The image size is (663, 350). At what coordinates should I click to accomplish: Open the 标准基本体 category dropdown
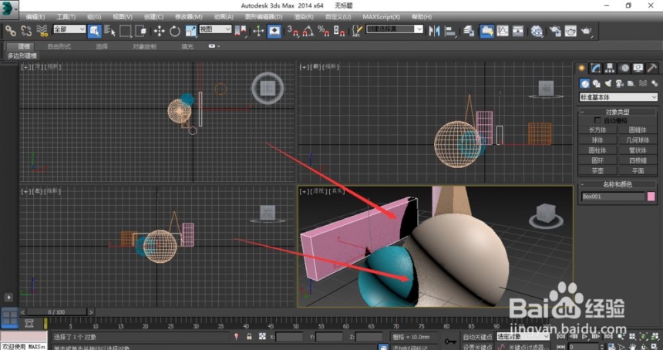coord(618,97)
